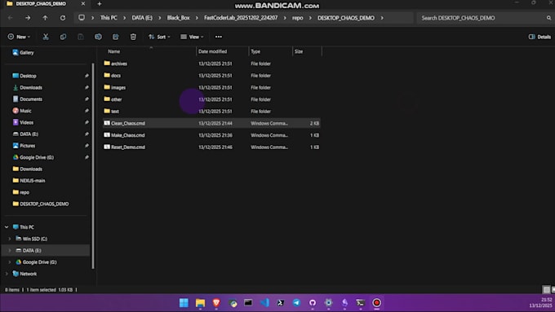The image size is (555, 312).
Task: Switch to large thumbnails view icon
Action: [553, 290]
